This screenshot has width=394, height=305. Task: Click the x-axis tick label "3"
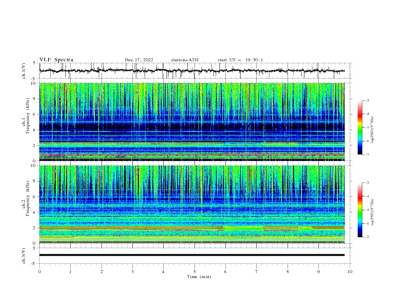pos(132,272)
